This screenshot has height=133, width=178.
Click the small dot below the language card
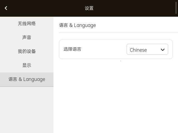click(121, 61)
